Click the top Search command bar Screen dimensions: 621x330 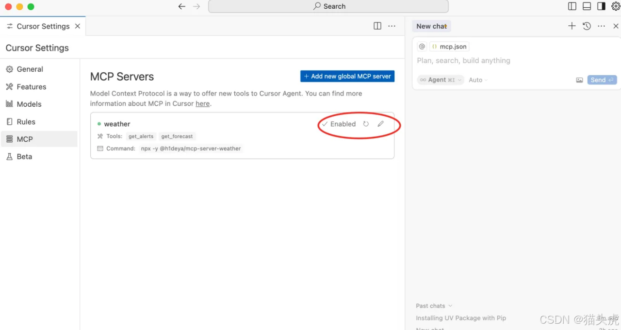tap(328, 6)
